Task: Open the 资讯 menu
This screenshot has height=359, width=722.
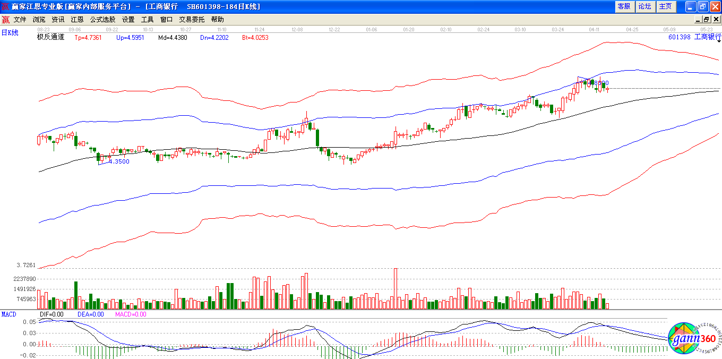Action: pos(58,20)
